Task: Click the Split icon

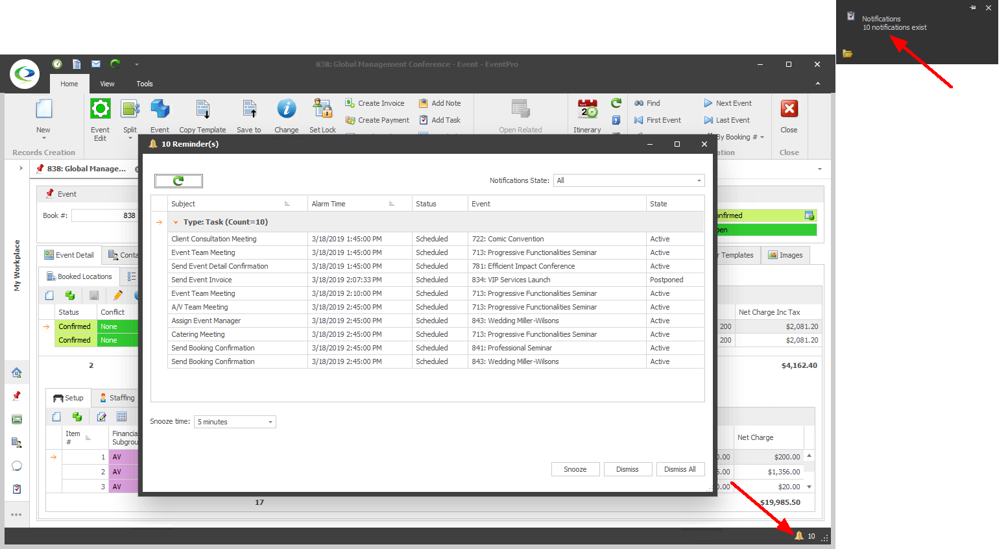Action: pos(130,109)
